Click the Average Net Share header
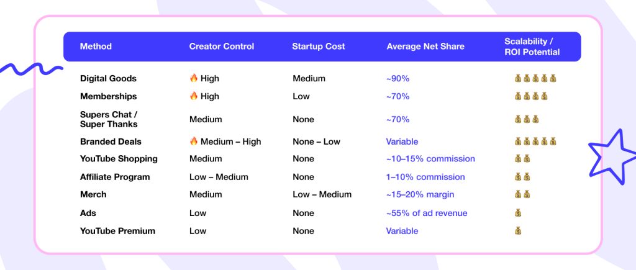The height and width of the screenshot is (270, 636). [x=425, y=47]
